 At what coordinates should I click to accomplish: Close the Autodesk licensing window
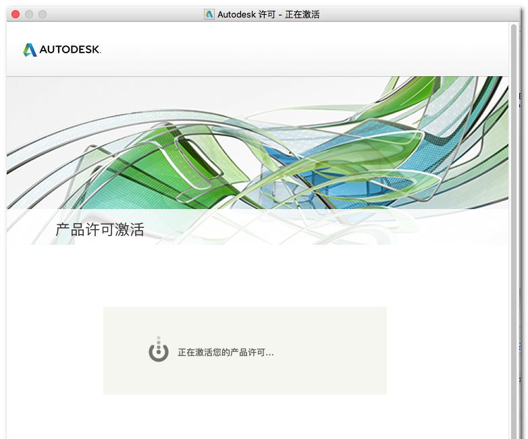[x=16, y=14]
